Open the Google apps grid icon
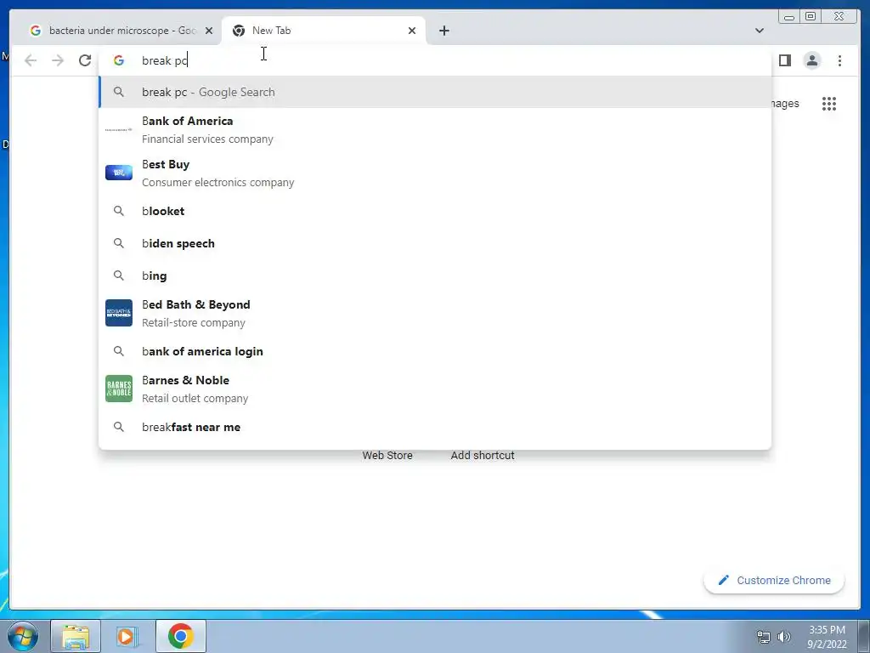This screenshot has height=653, width=870. tap(829, 103)
